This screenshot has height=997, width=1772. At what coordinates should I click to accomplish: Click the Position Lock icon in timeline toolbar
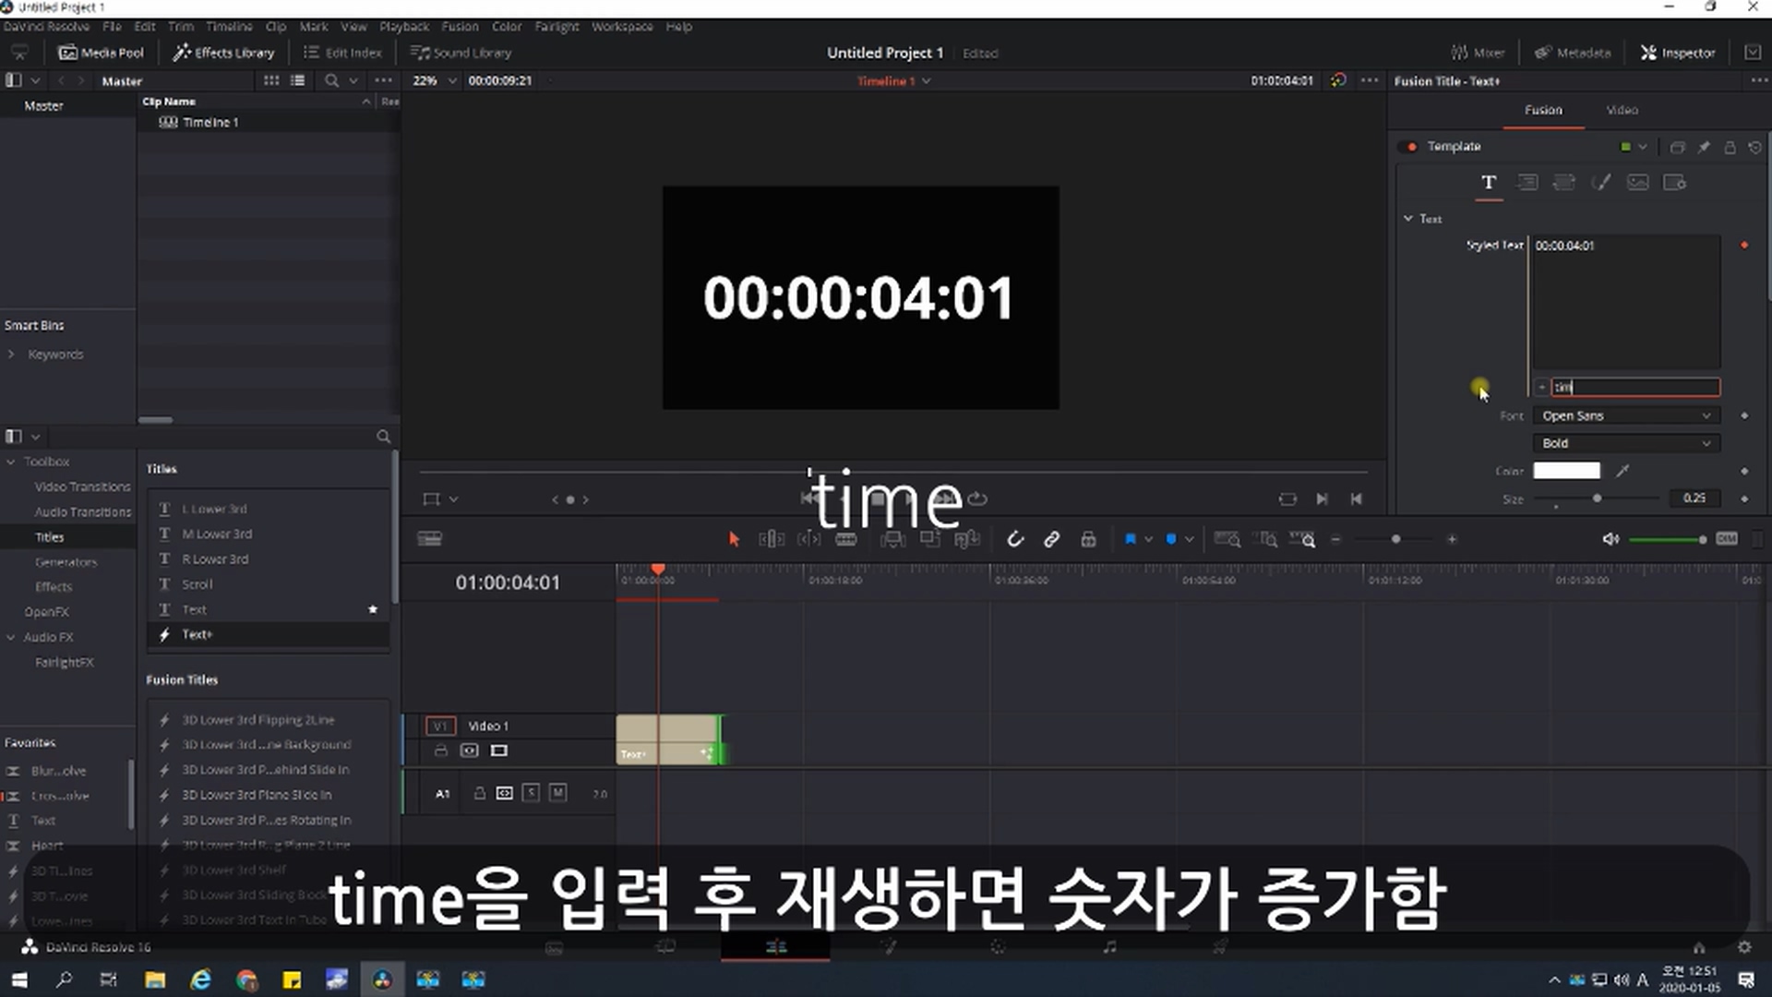coord(1088,539)
